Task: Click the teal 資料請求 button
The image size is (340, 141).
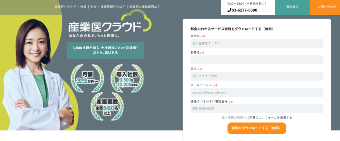Action: tap(292, 7)
